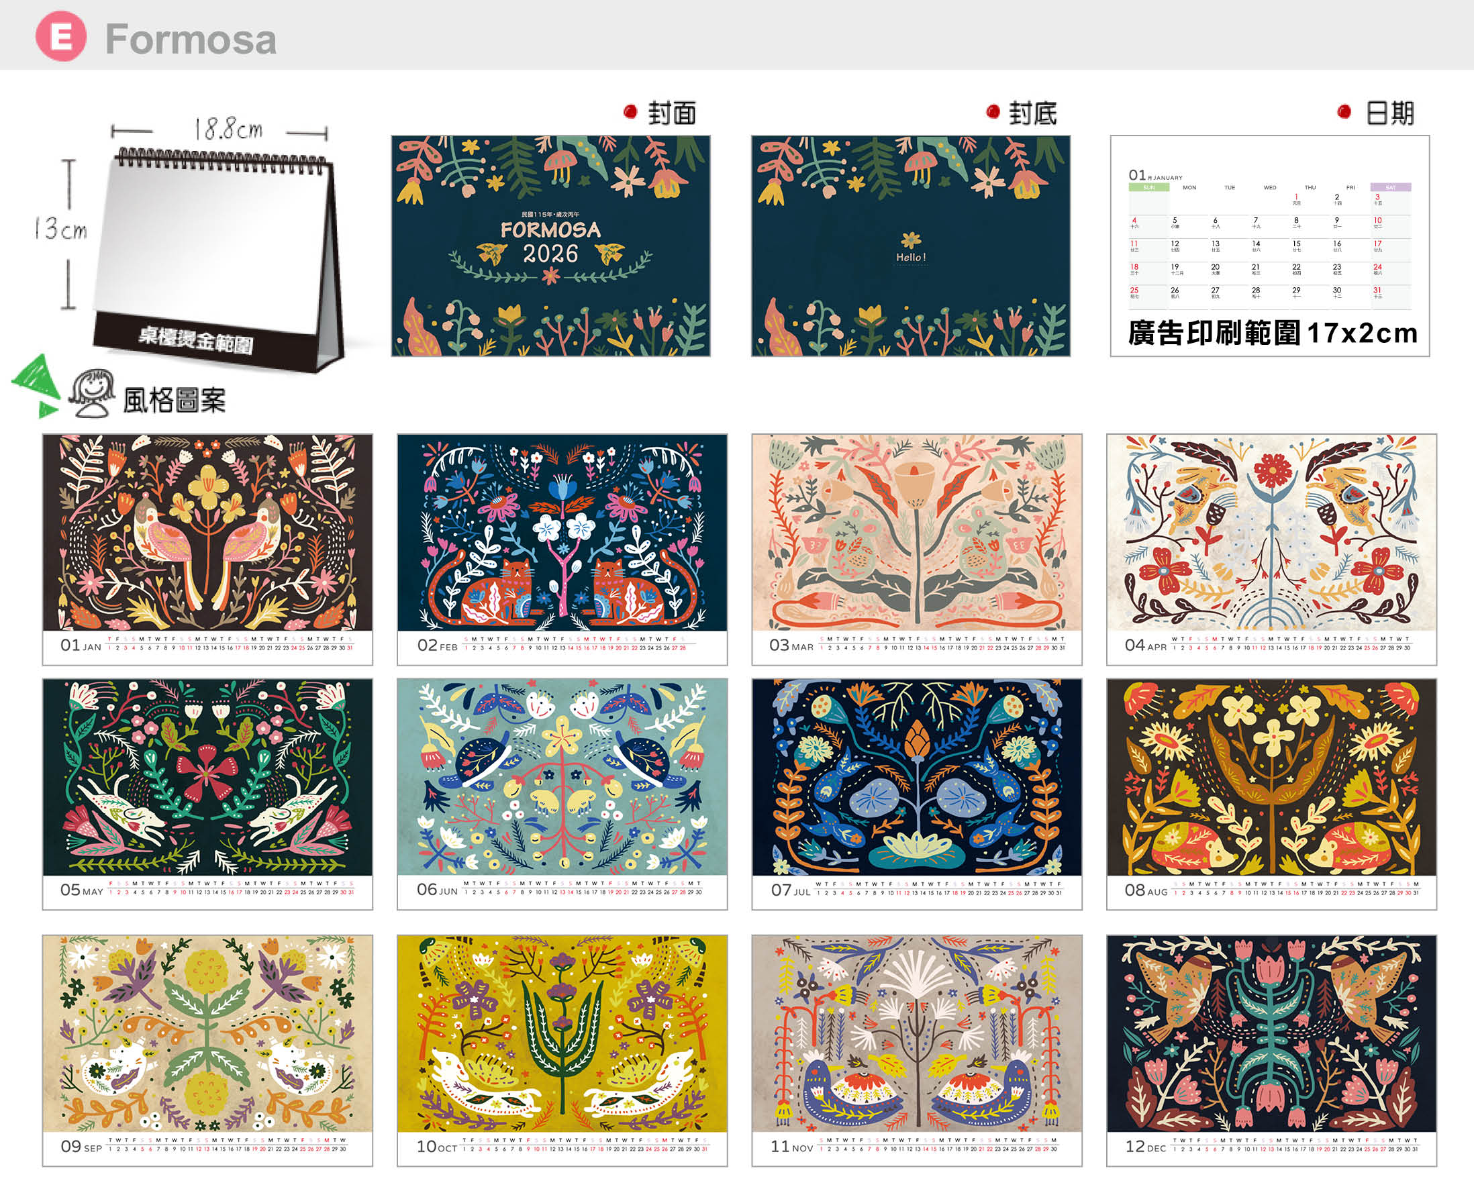Click the Formosa title text
Screen dimensions: 1474x1195
coord(191,39)
